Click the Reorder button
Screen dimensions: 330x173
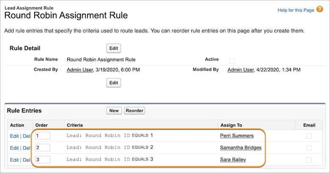[x=135, y=111]
